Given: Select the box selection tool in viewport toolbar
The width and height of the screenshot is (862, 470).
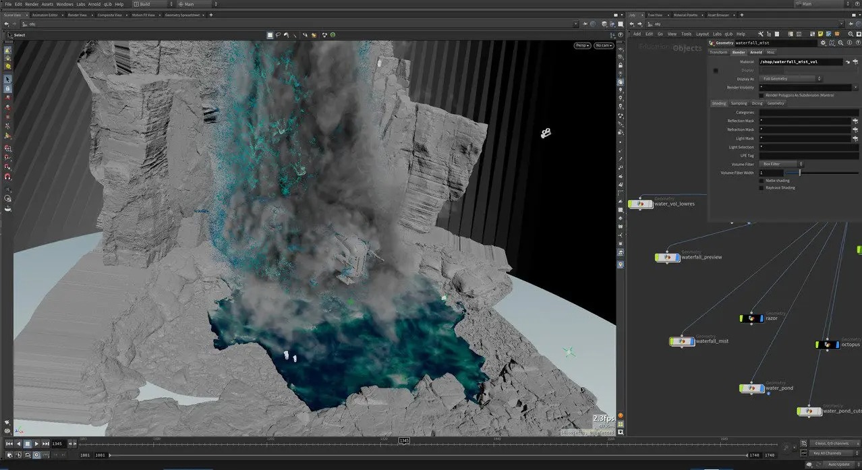Looking at the screenshot, I should coord(270,35).
